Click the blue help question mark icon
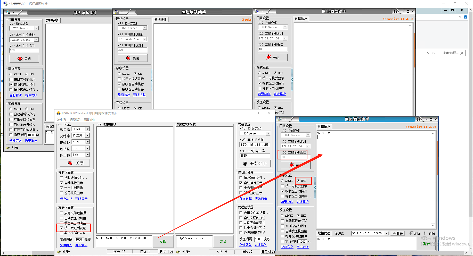473x256 pixels. coord(465,17)
